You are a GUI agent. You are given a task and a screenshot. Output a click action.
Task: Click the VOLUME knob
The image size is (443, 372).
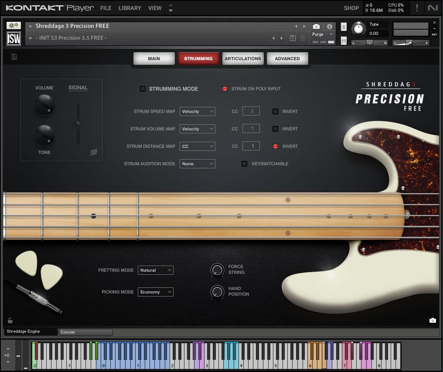[44, 105]
